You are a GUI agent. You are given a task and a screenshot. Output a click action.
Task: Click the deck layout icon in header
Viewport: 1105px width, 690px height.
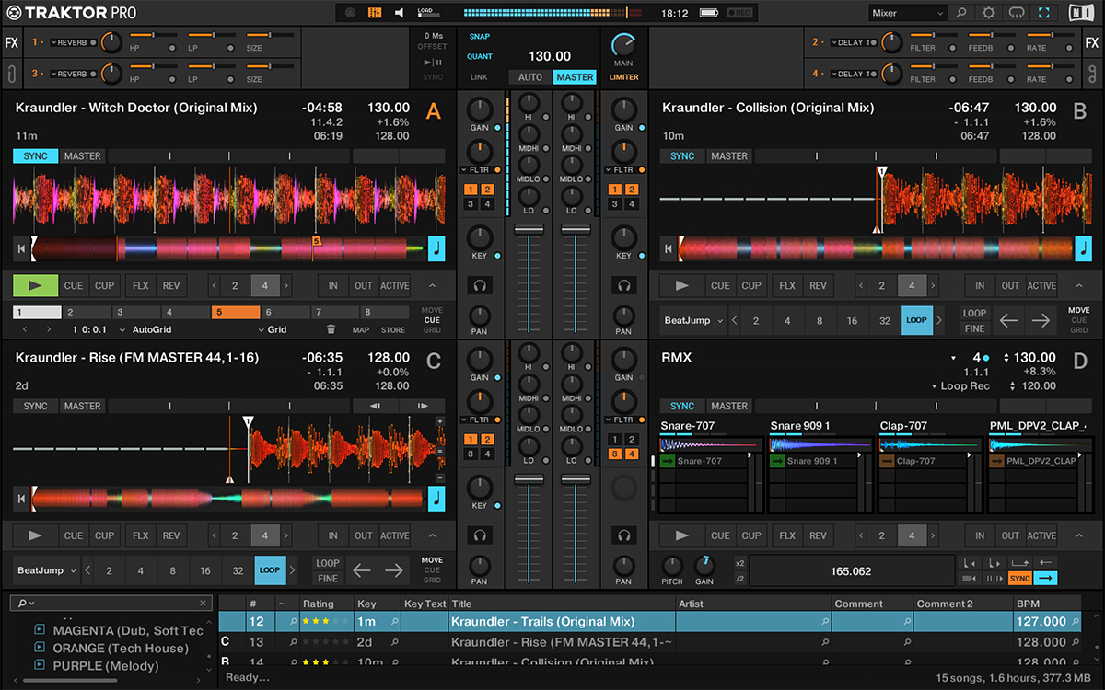point(375,13)
